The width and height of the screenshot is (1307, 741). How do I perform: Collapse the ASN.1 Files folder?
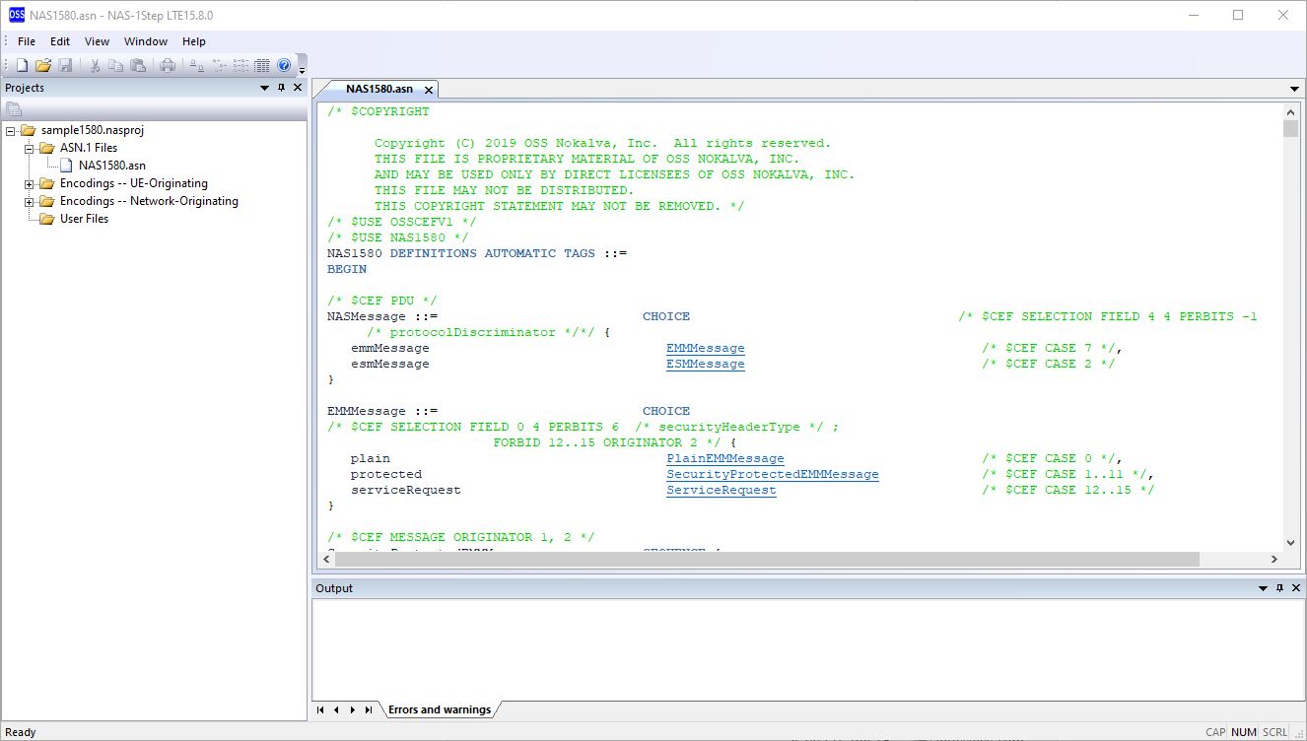[30, 148]
